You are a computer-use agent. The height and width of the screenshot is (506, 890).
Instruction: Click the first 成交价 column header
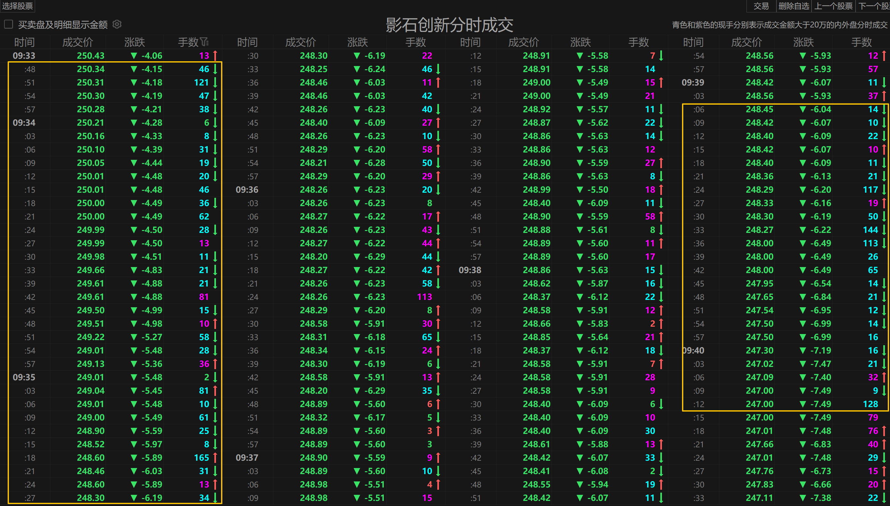[x=78, y=42]
